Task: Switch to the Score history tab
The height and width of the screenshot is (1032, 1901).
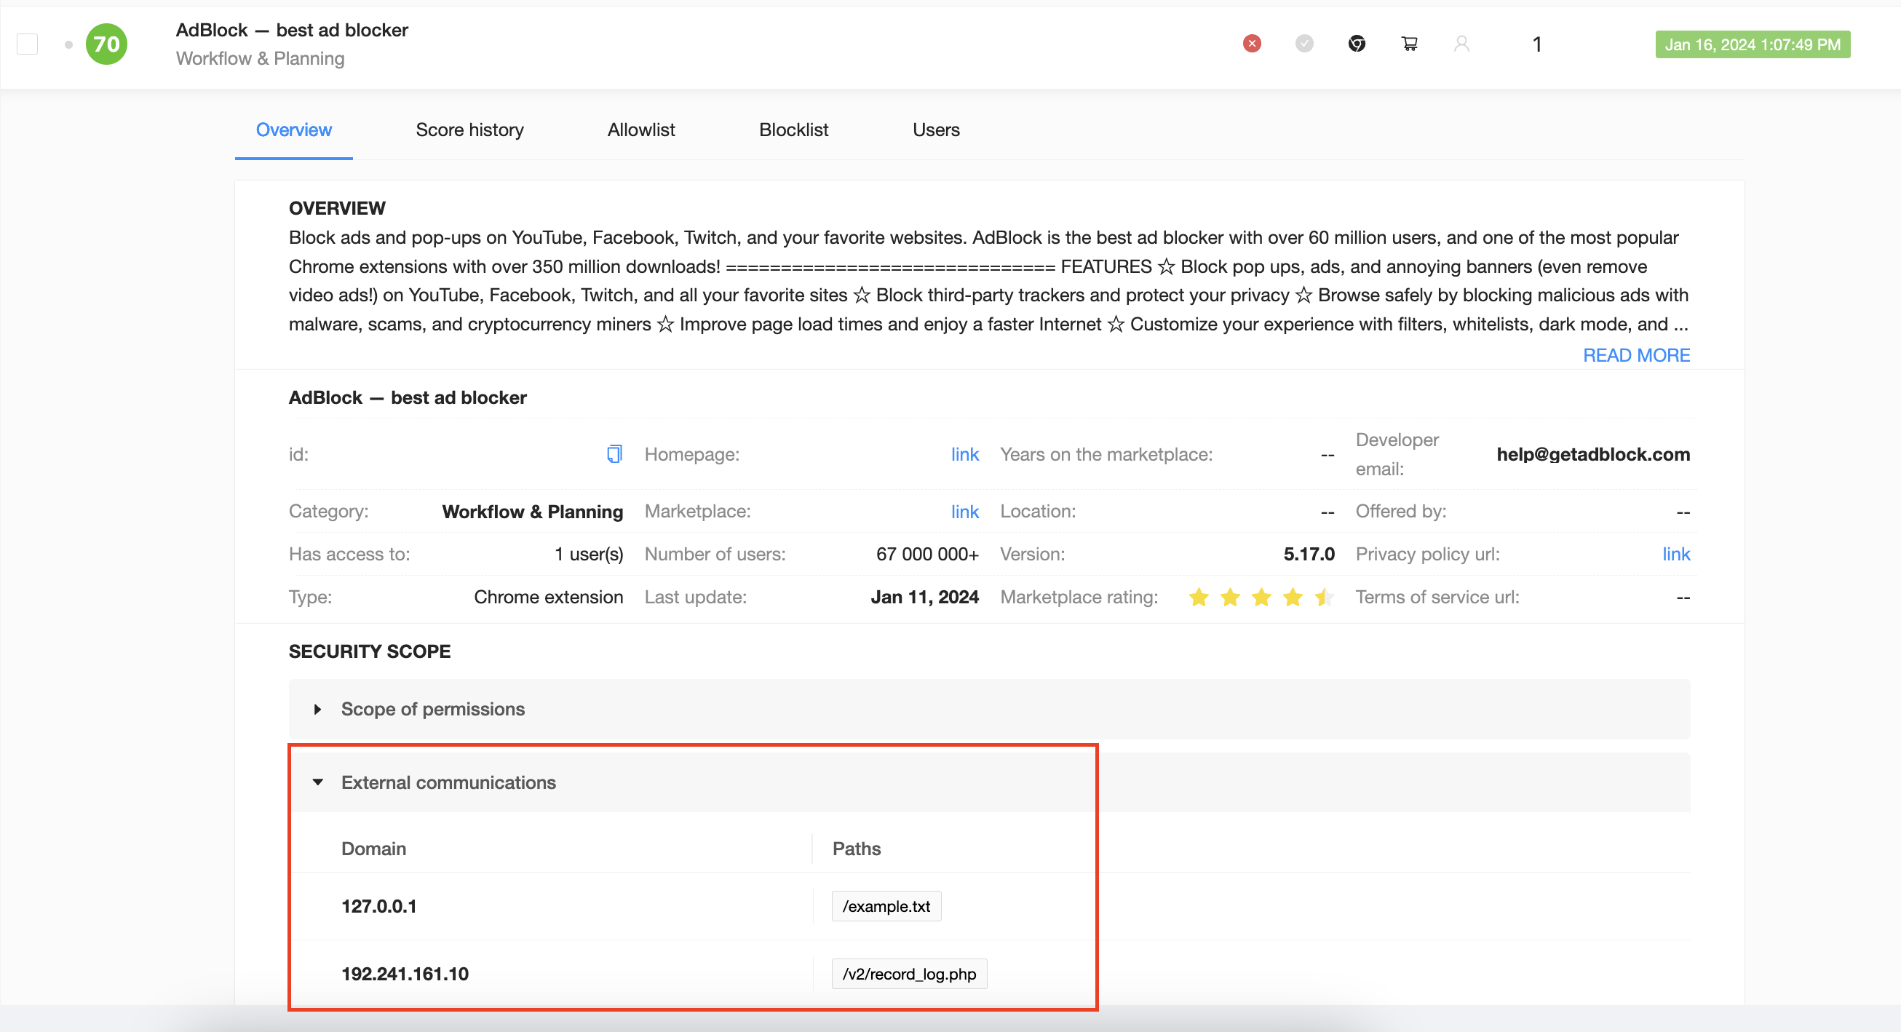Action: tap(469, 130)
